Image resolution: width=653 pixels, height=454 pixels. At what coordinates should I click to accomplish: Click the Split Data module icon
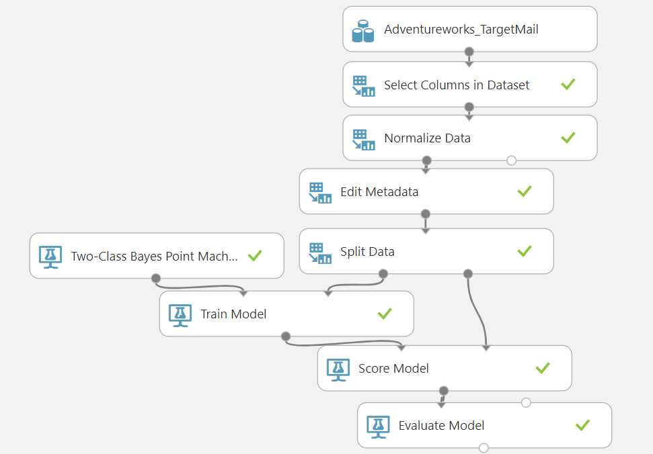[x=320, y=252]
